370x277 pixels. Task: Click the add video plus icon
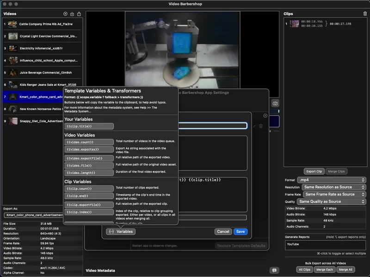point(65,14)
